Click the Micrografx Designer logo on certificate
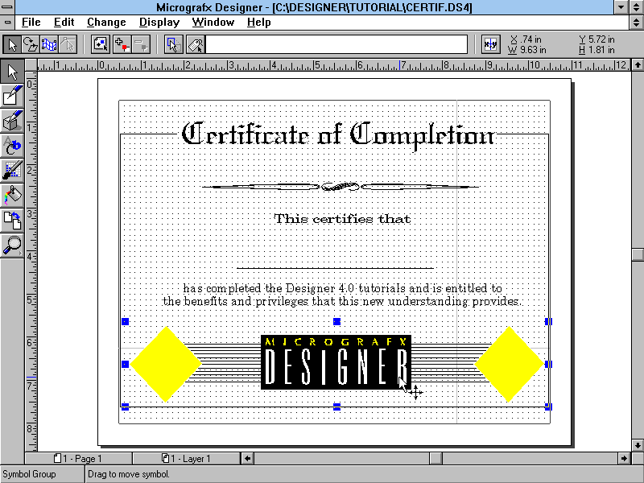 (336, 362)
